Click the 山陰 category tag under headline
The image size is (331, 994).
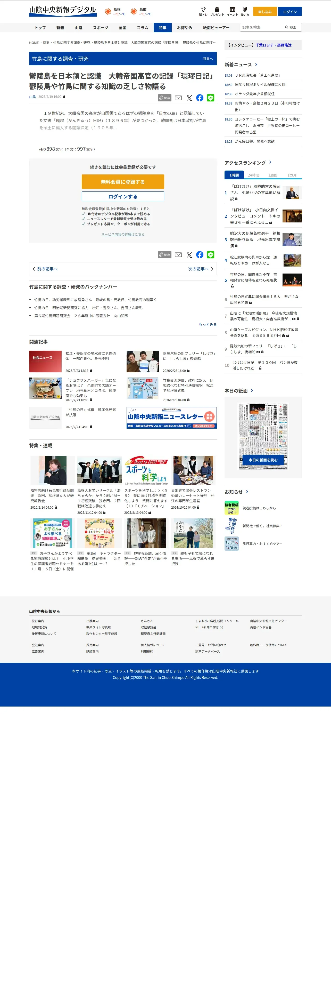(32, 97)
